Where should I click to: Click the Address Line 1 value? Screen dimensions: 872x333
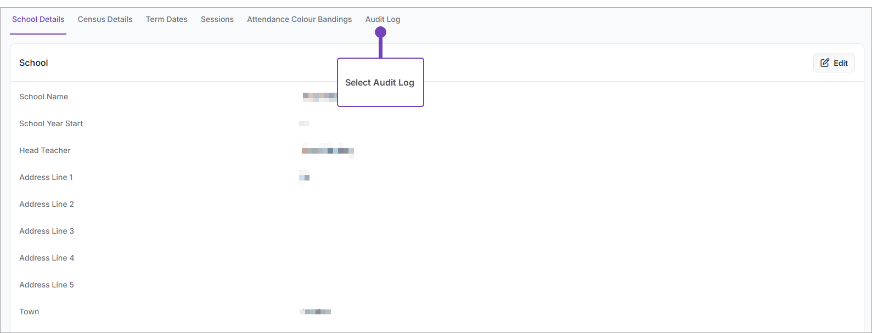(305, 177)
